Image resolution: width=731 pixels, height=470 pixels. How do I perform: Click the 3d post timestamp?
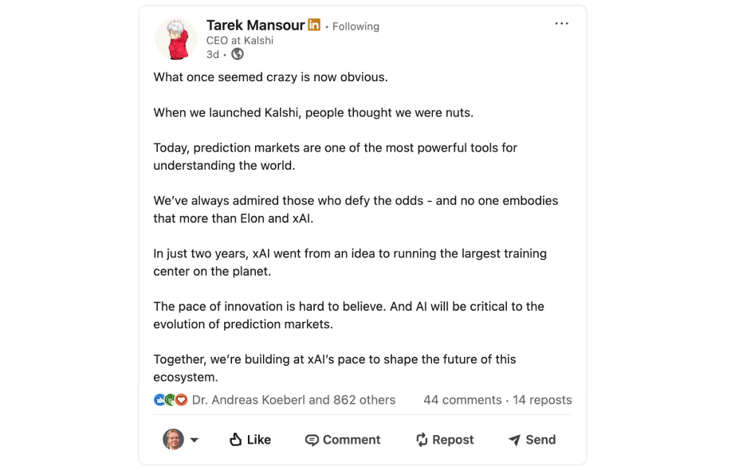[x=212, y=54]
